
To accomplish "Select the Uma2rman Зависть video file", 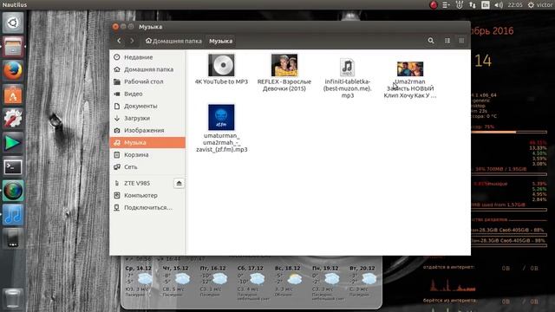I will pos(410,80).
